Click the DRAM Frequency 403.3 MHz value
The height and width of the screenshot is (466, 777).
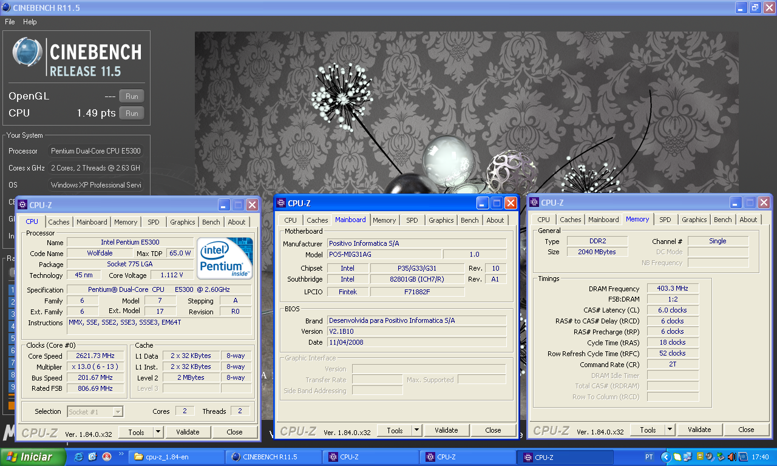click(x=673, y=289)
